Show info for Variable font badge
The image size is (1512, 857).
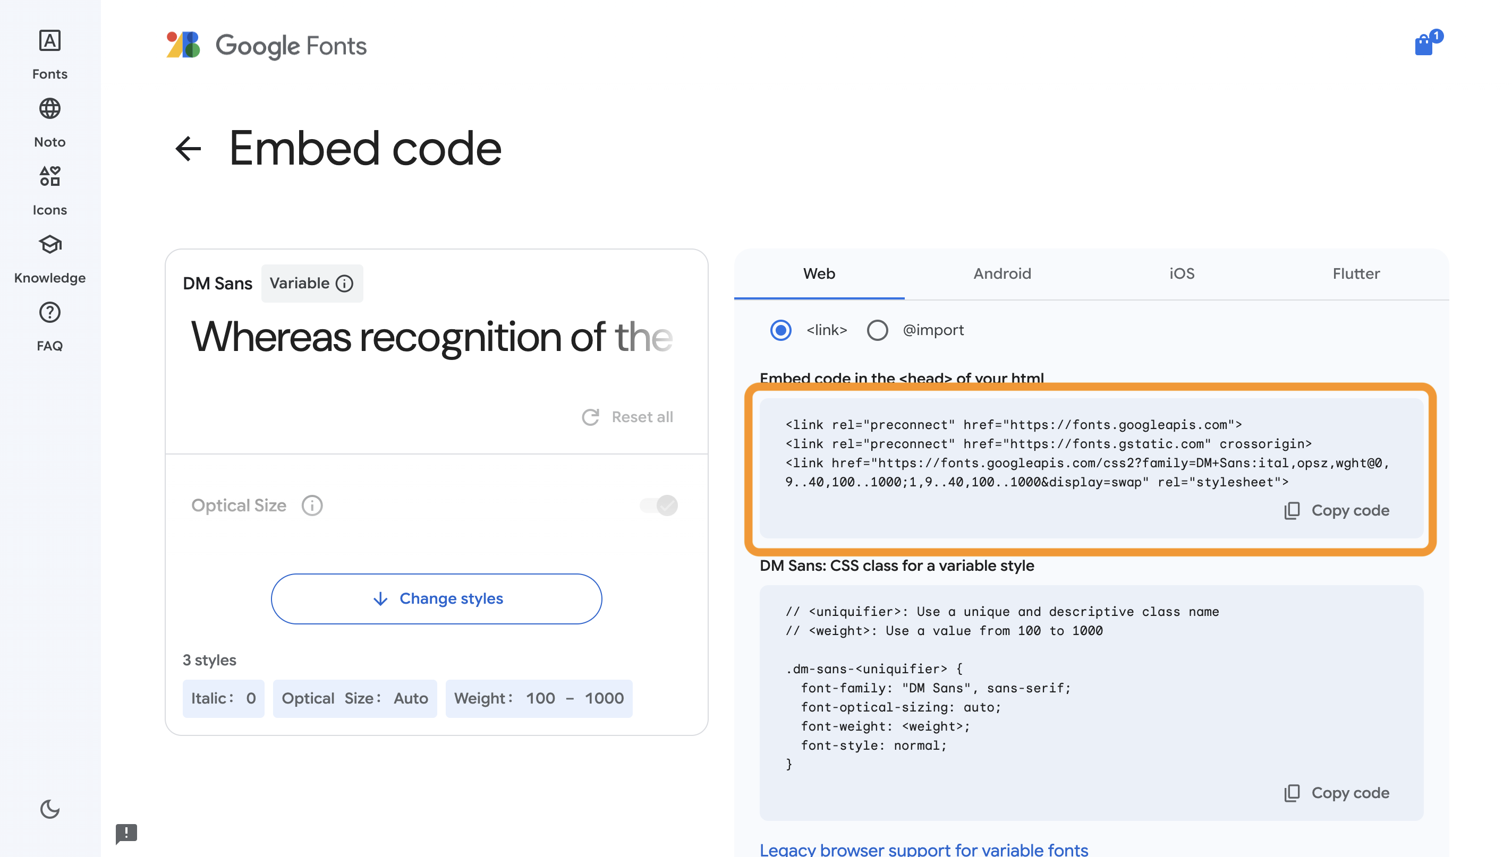[344, 284]
